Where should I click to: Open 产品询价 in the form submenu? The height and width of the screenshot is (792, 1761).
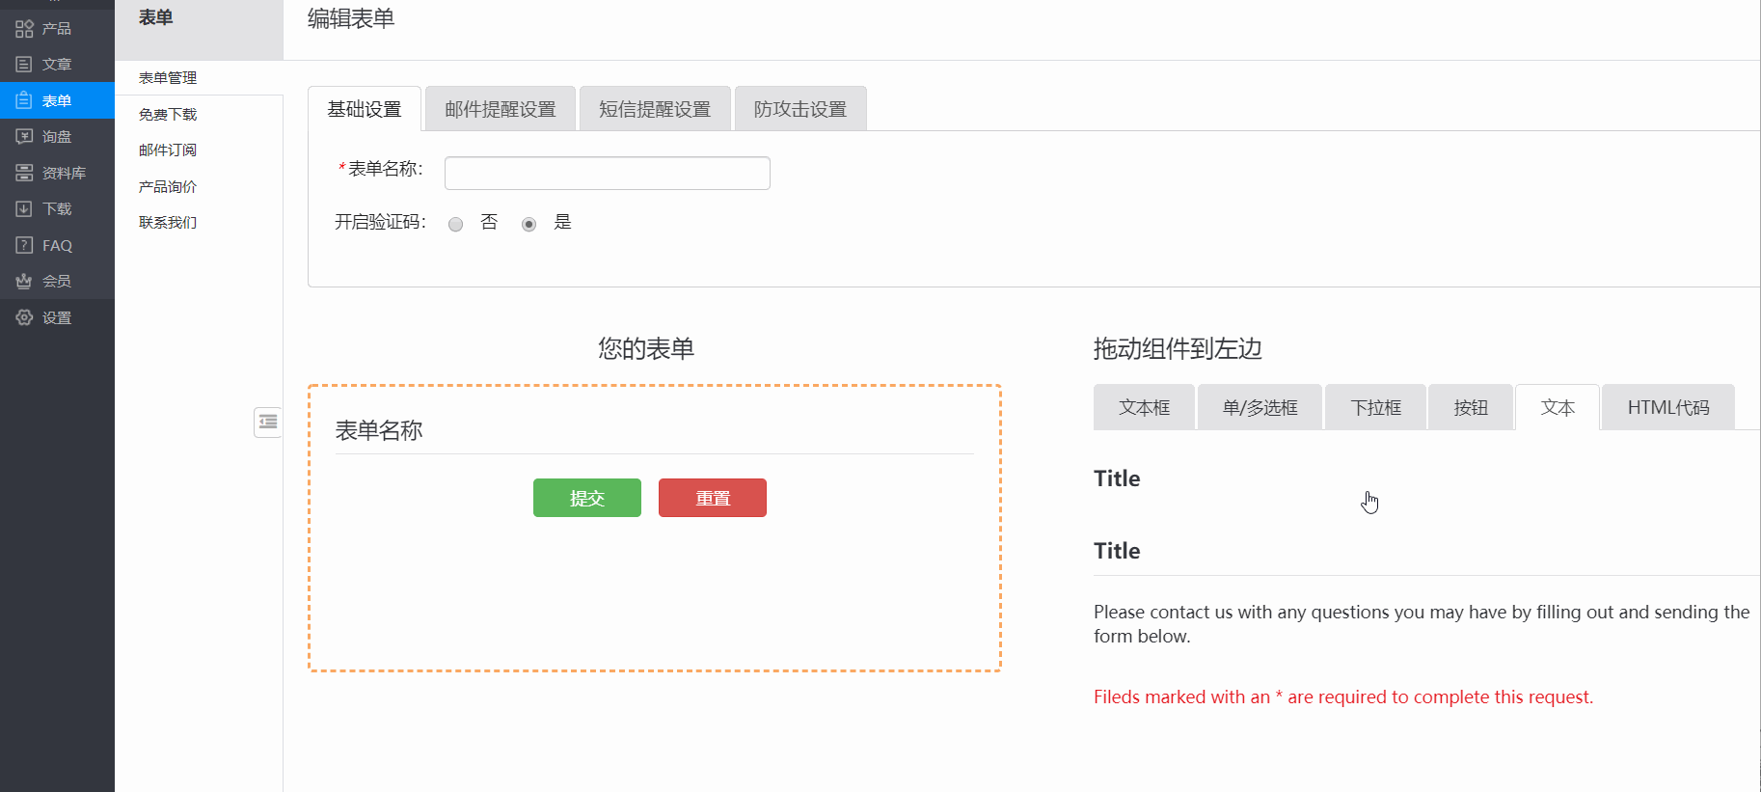tap(168, 186)
